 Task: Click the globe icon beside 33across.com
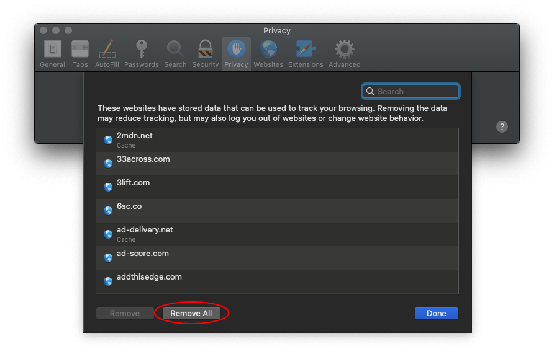pos(108,164)
